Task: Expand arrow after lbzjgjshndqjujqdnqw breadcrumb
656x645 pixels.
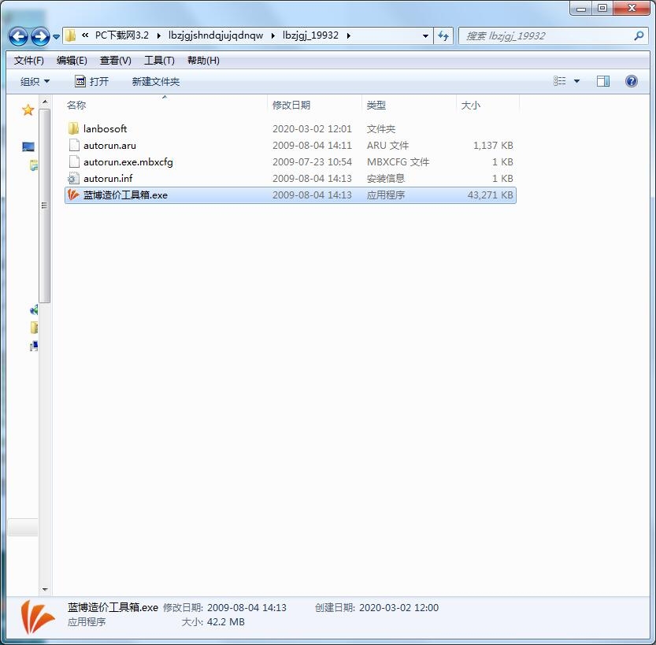Action: pyautogui.click(x=273, y=36)
